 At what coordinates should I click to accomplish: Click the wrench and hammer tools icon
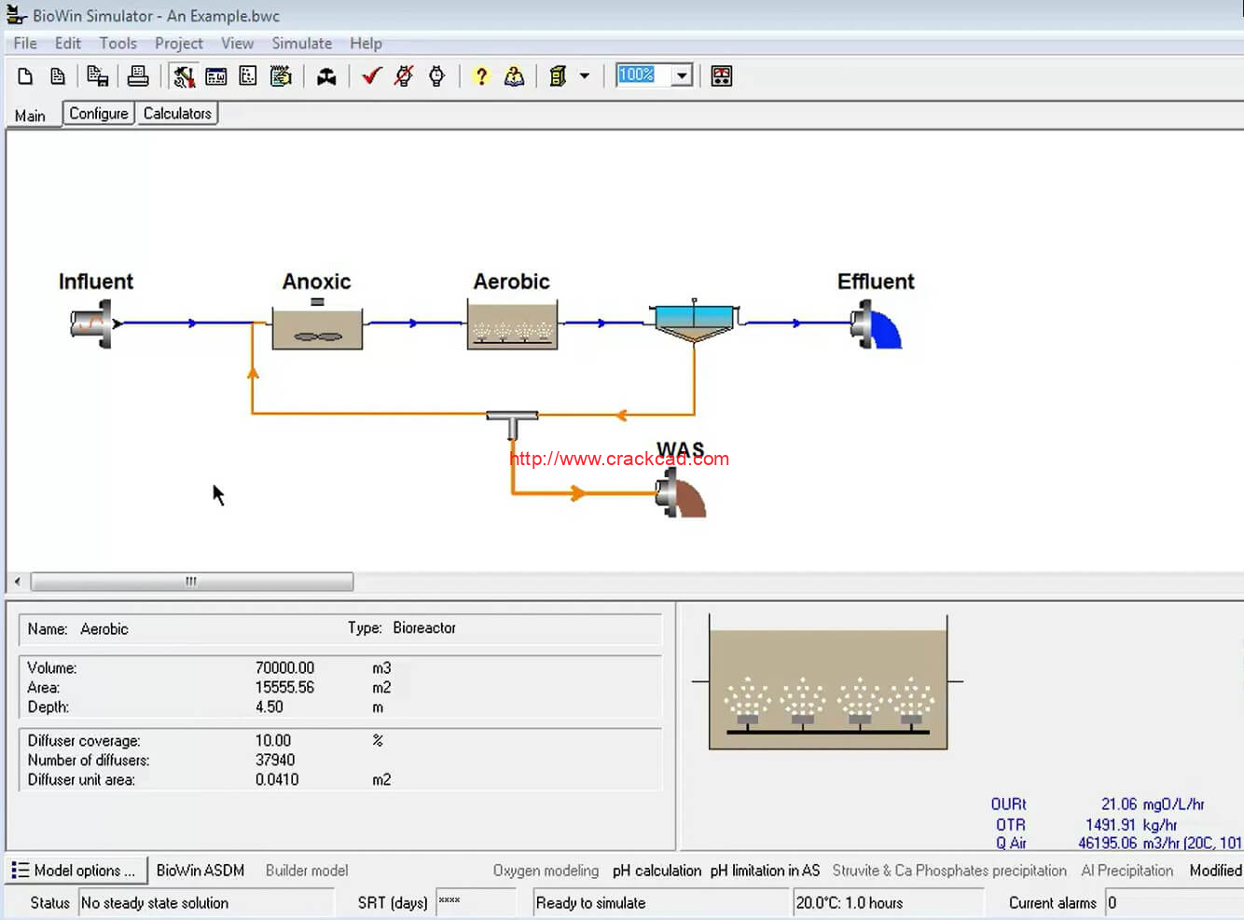pyautogui.click(x=184, y=76)
